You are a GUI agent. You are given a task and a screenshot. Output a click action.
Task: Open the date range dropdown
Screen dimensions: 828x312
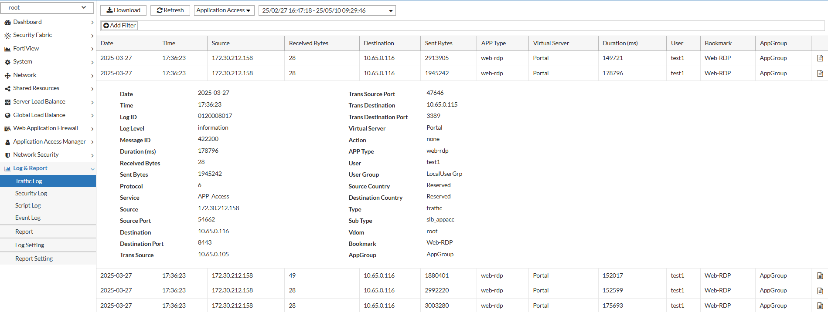tap(327, 10)
